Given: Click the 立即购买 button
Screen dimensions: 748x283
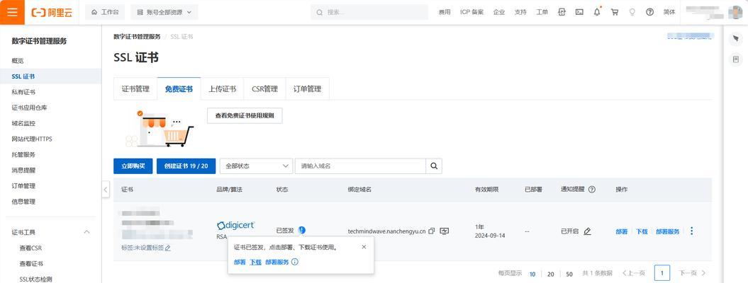Looking at the screenshot, I should tap(133, 166).
